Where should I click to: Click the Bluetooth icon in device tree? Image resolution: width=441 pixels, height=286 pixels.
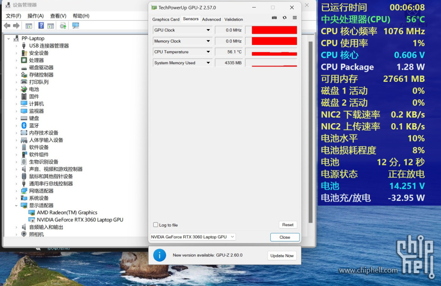coord(24,125)
